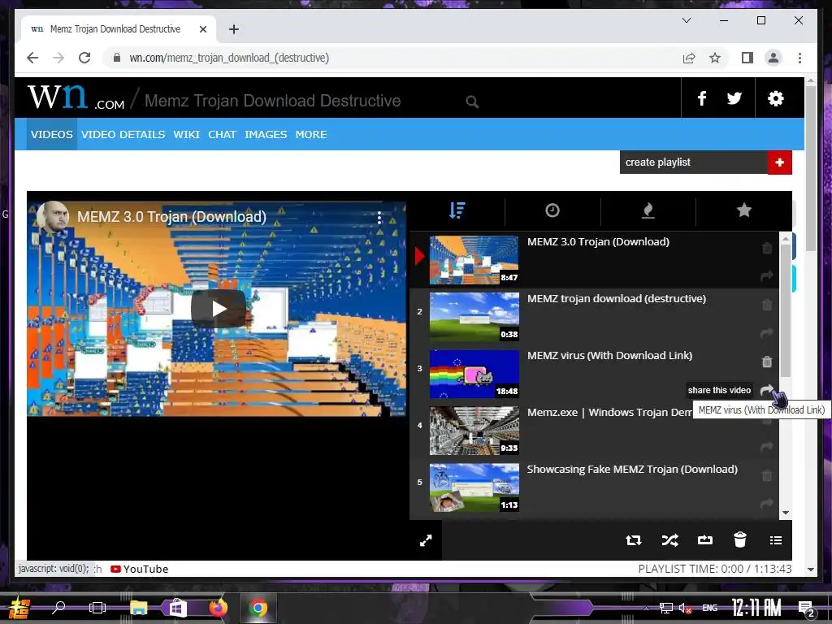This screenshot has width=832, height=624.
Task: Click the video uploader's channel avatar
Action: (53, 216)
